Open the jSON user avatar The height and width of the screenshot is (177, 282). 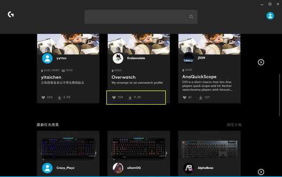188,58
